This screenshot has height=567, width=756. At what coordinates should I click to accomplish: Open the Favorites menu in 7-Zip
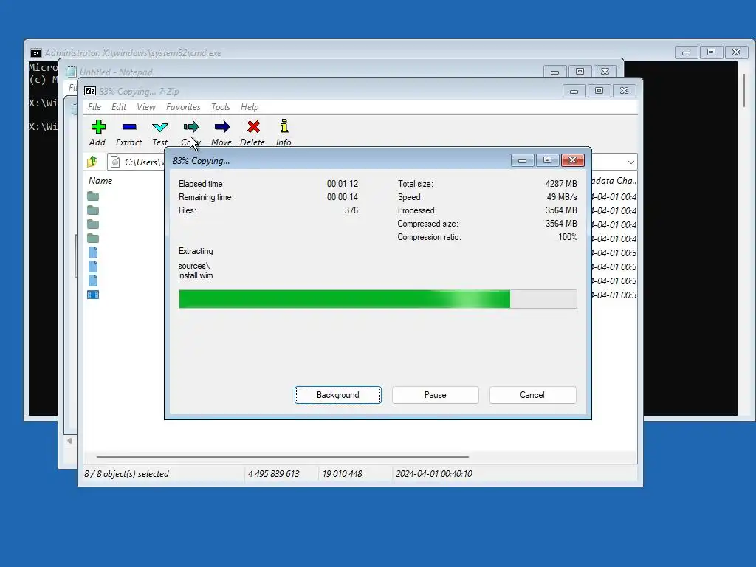[x=183, y=107]
